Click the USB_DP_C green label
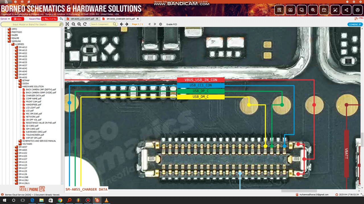 201,91
